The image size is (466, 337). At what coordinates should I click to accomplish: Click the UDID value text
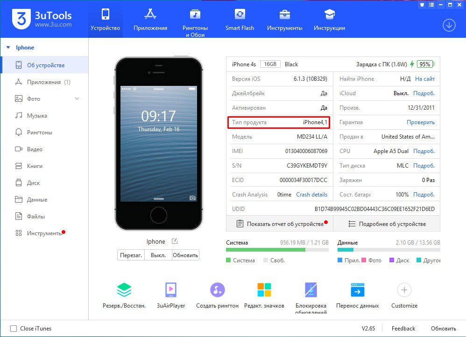(374, 209)
